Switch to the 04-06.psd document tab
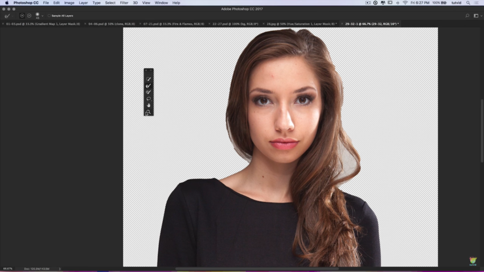This screenshot has width=484, height=272. pyautogui.click(x=112, y=24)
